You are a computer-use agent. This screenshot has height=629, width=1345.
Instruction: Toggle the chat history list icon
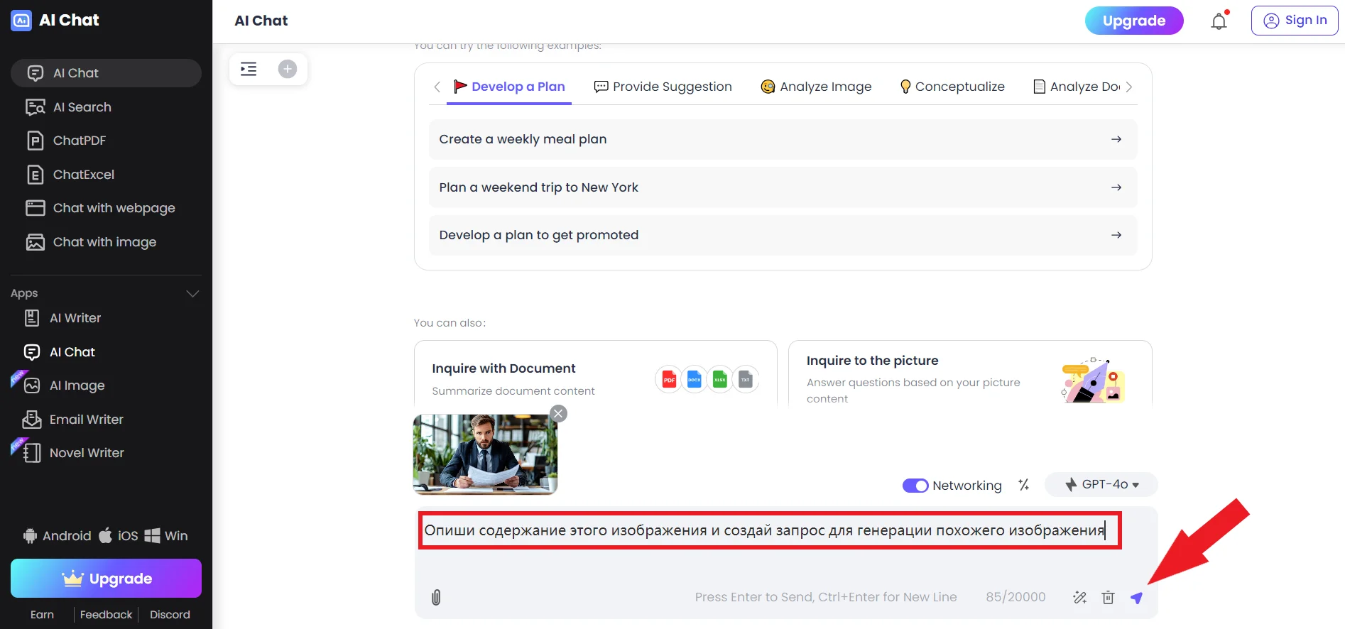click(x=249, y=69)
